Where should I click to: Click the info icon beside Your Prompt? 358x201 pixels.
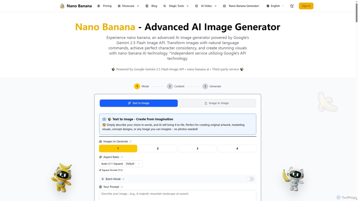point(122,187)
